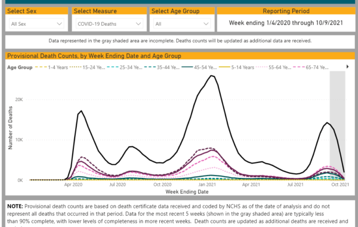358x227 pixels.
Task: Click the Reporting Period date range text
Action: point(286,23)
